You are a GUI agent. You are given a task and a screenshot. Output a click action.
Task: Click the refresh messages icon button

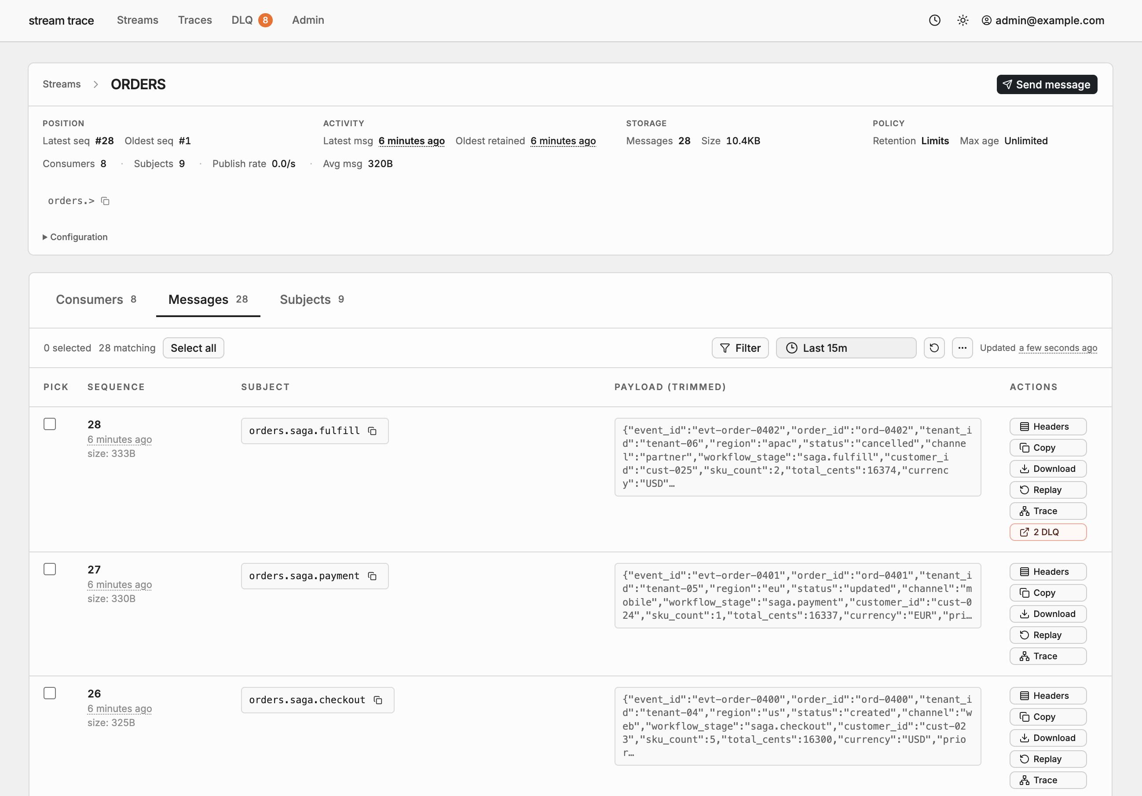click(x=933, y=348)
